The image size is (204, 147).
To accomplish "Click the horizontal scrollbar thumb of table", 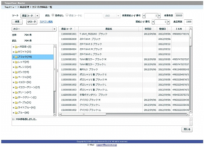I will tap(83, 114).
